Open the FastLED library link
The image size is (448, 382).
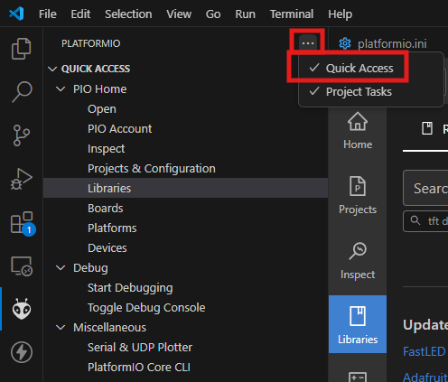[424, 351]
